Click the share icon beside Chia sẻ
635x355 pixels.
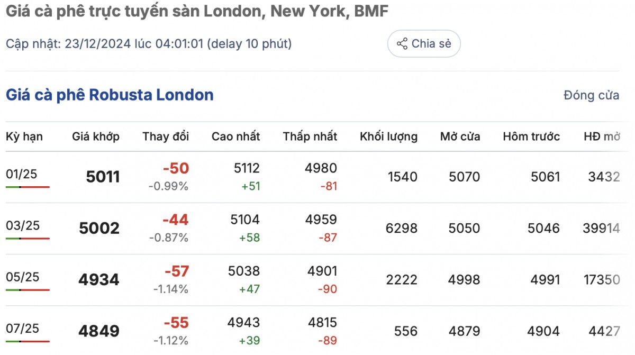[x=402, y=44]
